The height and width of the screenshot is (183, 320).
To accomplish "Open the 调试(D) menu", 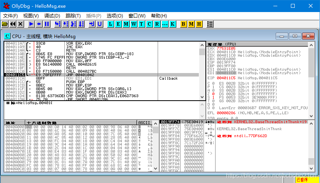I will coord(52,16).
